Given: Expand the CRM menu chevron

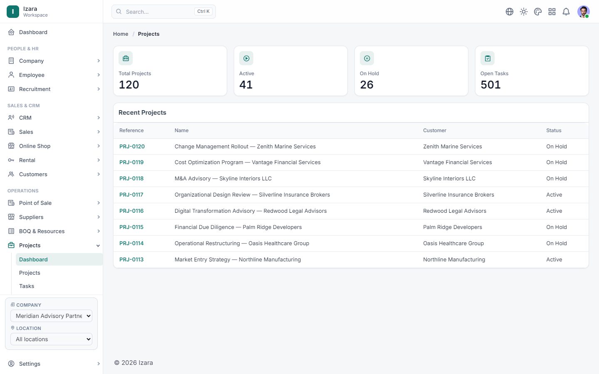Looking at the screenshot, I should click(x=99, y=118).
